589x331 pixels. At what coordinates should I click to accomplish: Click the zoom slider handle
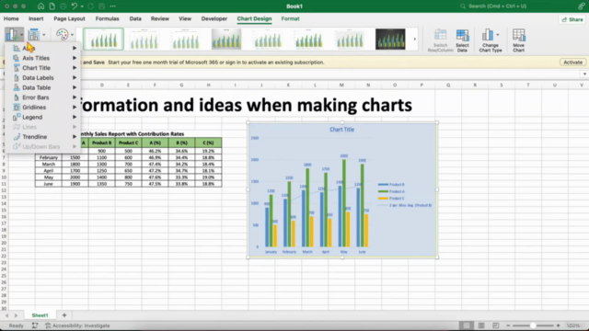click(x=533, y=325)
